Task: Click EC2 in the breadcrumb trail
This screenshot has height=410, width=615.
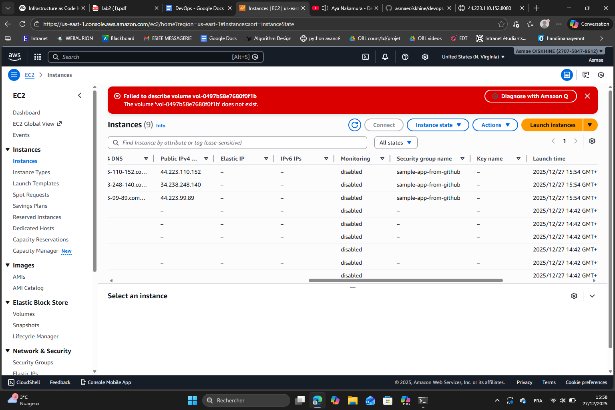Action: pos(30,75)
